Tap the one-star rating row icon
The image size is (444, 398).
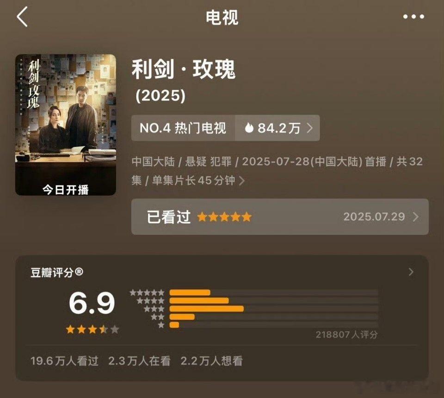point(161,325)
